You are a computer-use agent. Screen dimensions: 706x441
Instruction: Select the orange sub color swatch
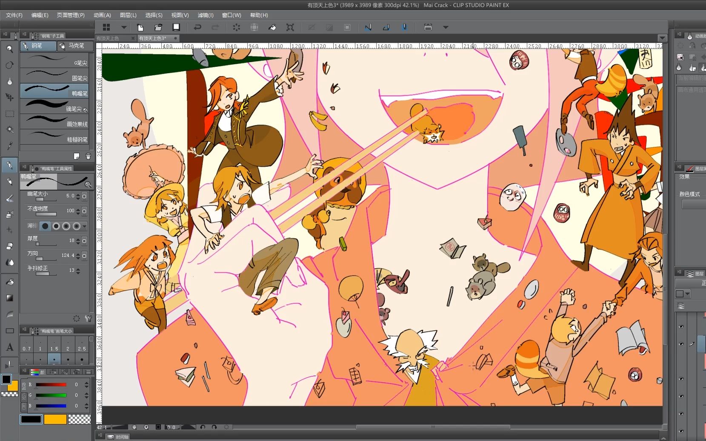click(x=55, y=419)
